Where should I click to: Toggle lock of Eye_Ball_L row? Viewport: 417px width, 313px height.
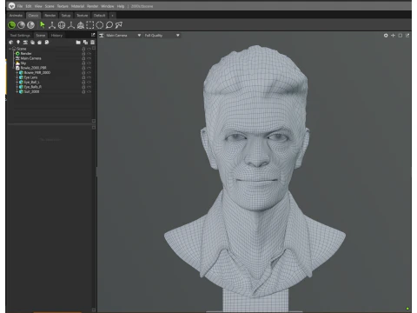click(83, 82)
